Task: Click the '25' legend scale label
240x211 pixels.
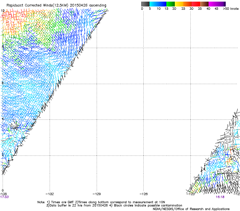Action: pos(183,9)
